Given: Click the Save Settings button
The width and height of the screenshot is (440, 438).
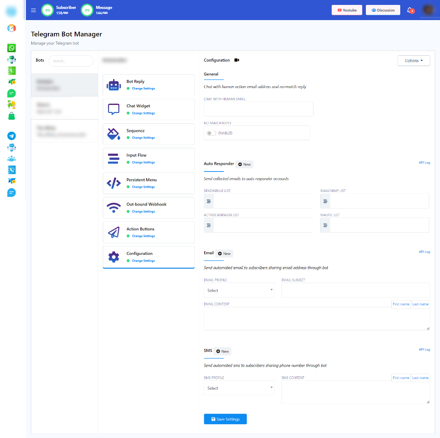Looking at the screenshot, I should coord(225,419).
